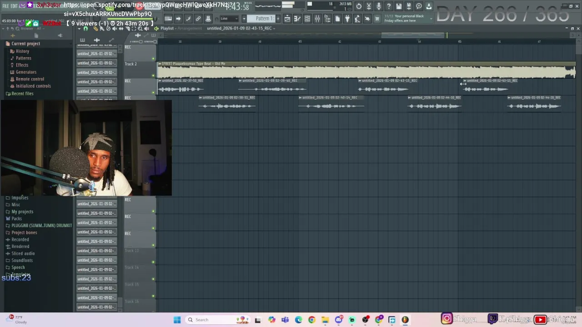Open Google Chrome from the taskbar
This screenshot has height=327, width=582.
point(311,320)
